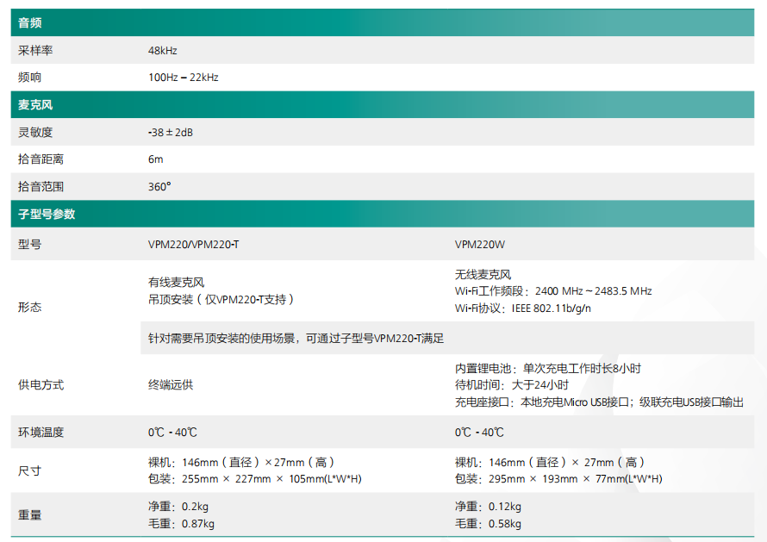Image resolution: width=767 pixels, height=542 pixels.
Task: Select the 供电方式 row label
Action: click(41, 385)
